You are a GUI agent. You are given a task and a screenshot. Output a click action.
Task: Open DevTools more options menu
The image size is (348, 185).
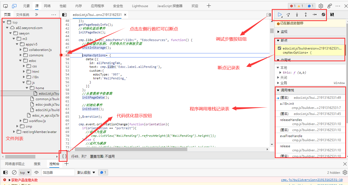pyautogui.click(x=338, y=6)
